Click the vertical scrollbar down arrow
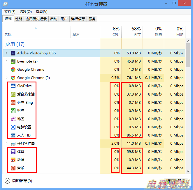The width and height of the screenshot is (193, 190). 188,170
